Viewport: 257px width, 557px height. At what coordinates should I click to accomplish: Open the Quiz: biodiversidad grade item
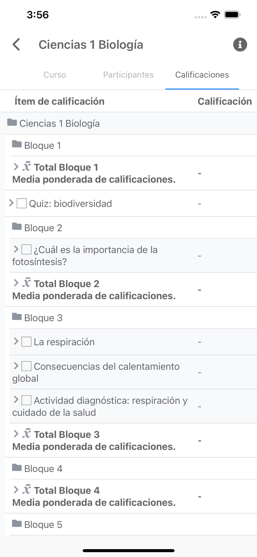point(70,204)
